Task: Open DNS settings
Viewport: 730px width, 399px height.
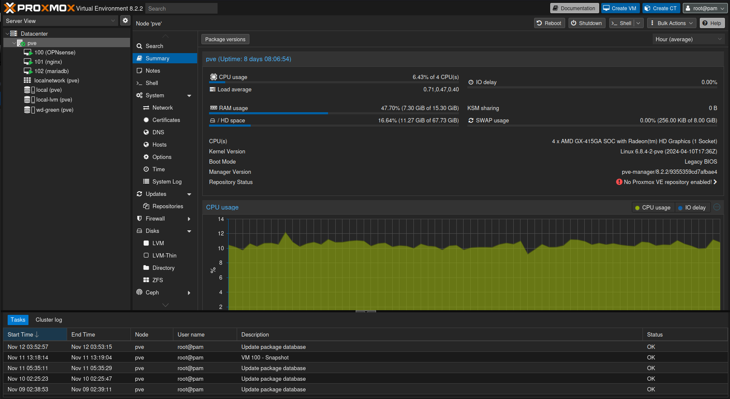Action: (x=165, y=132)
